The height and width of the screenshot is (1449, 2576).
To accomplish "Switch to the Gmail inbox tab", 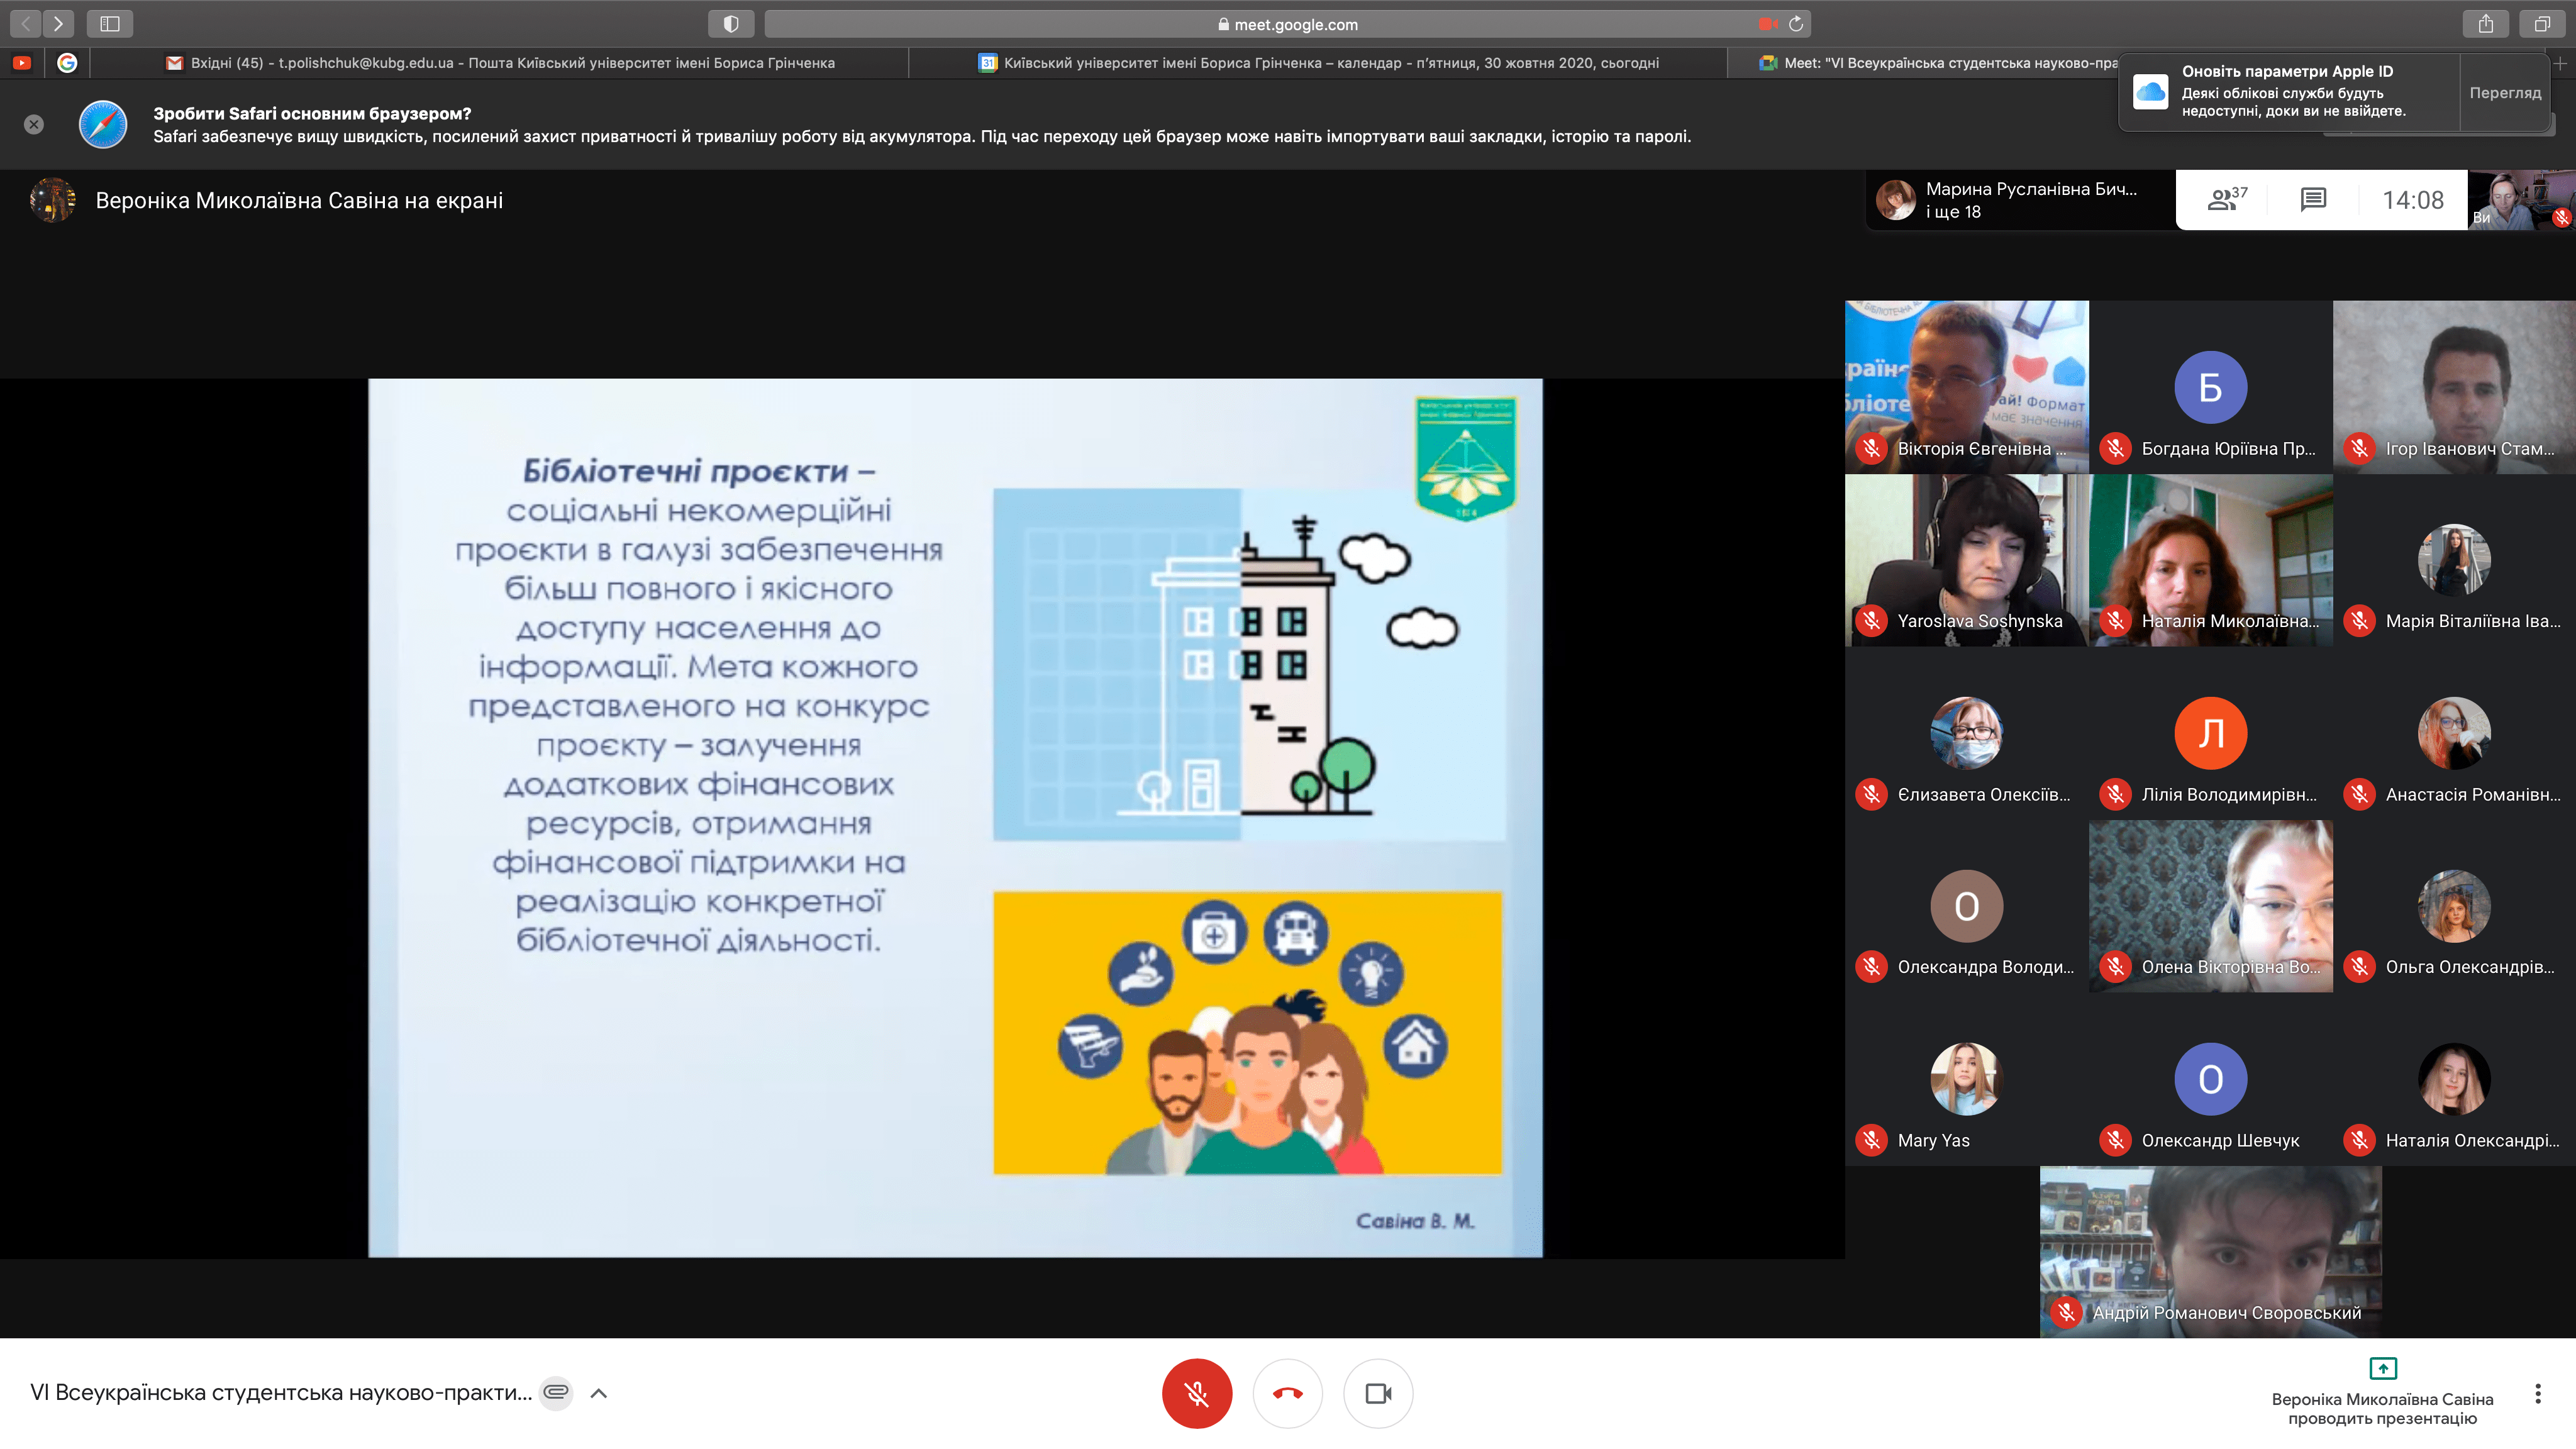I will point(500,63).
